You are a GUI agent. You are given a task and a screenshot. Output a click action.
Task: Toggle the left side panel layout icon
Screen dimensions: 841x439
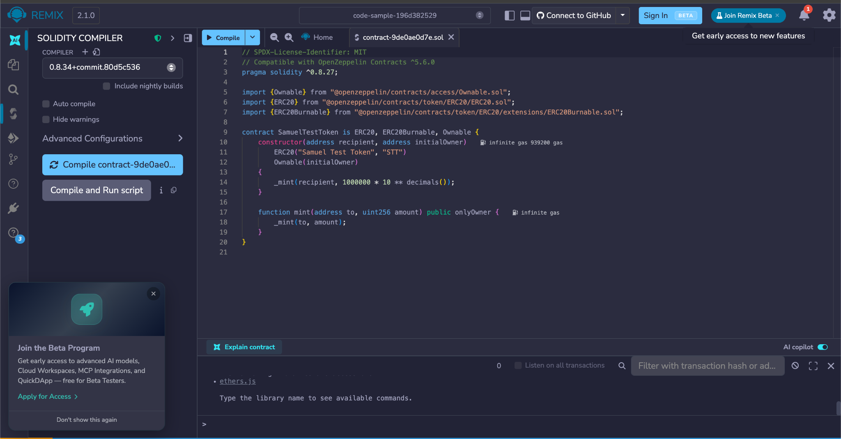(x=510, y=16)
